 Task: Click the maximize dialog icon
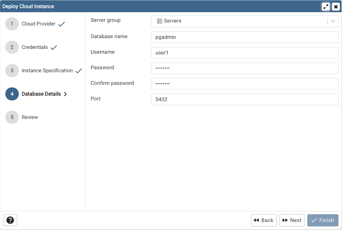[326, 6]
